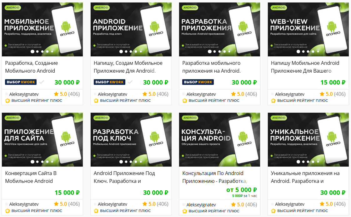Open the listing Напишу Мобильное Android Приложение Для Вашего
The height and width of the screenshot is (217, 351).
(305, 67)
